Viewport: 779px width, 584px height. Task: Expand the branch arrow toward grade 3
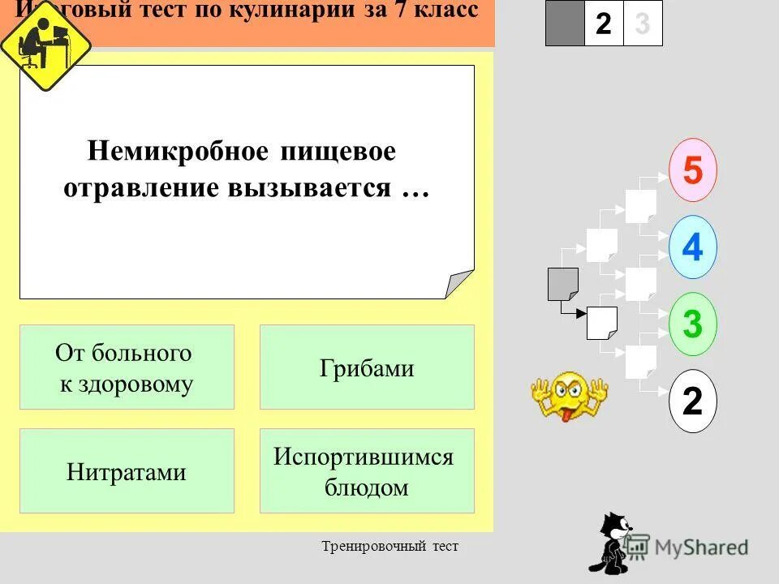[x=660, y=322]
